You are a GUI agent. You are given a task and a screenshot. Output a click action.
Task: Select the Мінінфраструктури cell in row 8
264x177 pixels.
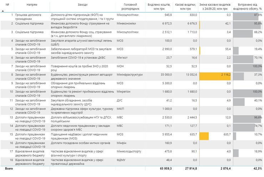tap(130, 75)
